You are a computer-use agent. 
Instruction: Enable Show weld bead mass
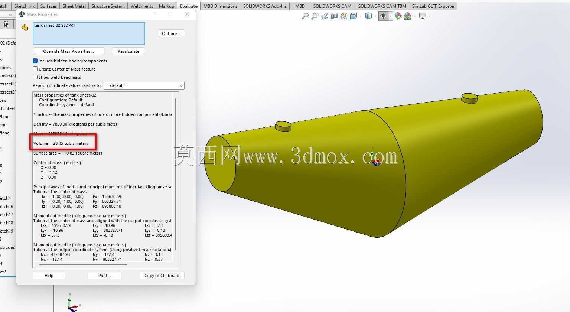pyautogui.click(x=35, y=77)
